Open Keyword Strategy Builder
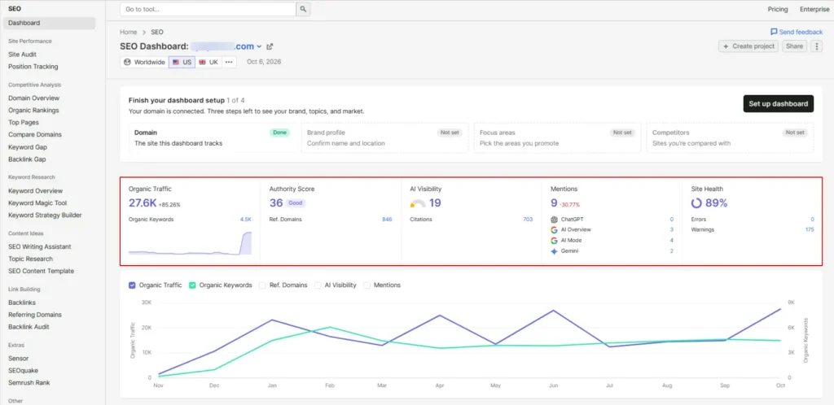The height and width of the screenshot is (405, 834). click(x=45, y=215)
